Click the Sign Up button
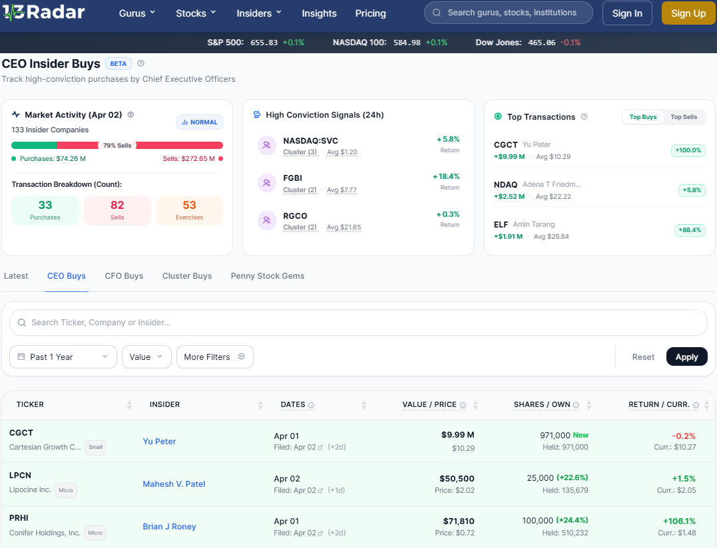Viewport: 717px width, 548px height. [x=688, y=13]
